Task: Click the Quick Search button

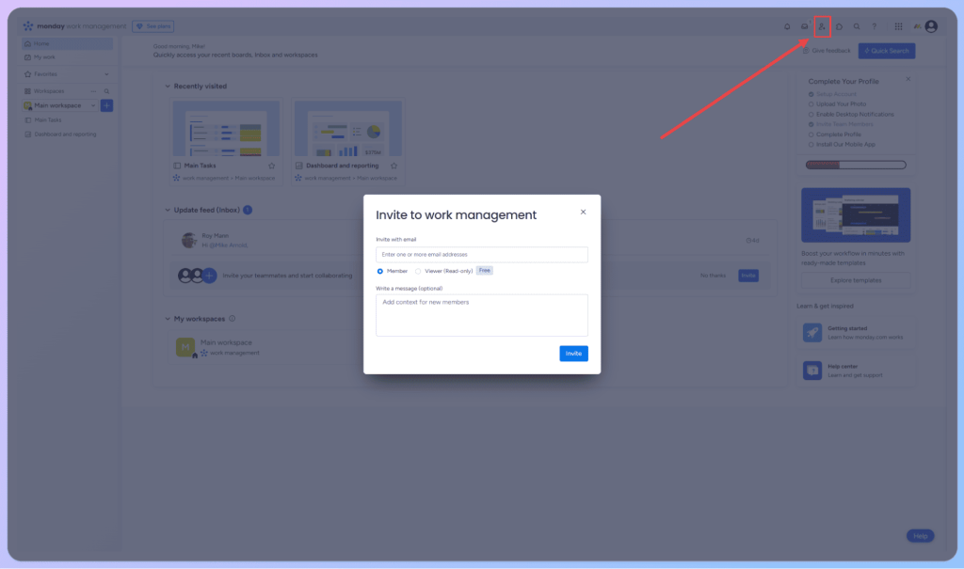Action: [x=887, y=51]
